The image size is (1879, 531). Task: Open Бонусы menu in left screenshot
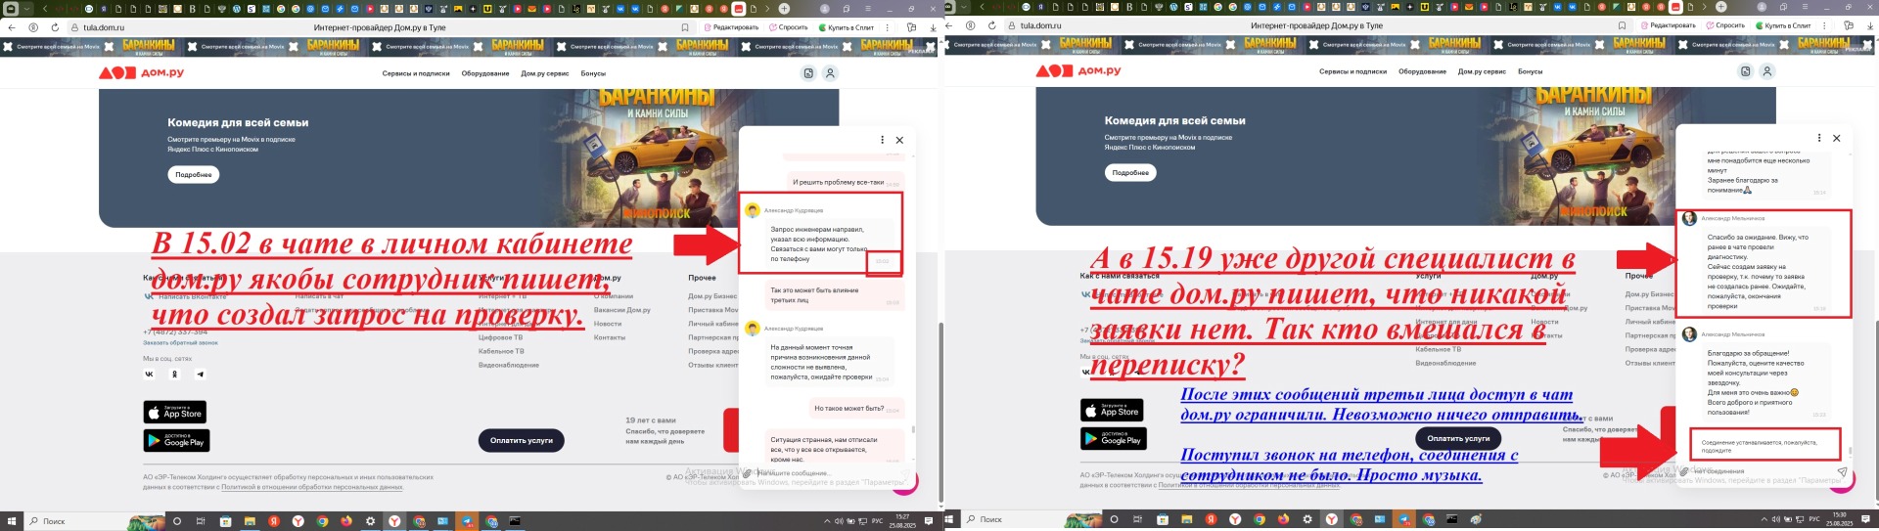[x=593, y=73]
